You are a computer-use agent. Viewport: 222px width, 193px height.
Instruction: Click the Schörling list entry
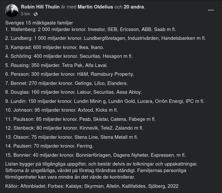tap(69, 56)
